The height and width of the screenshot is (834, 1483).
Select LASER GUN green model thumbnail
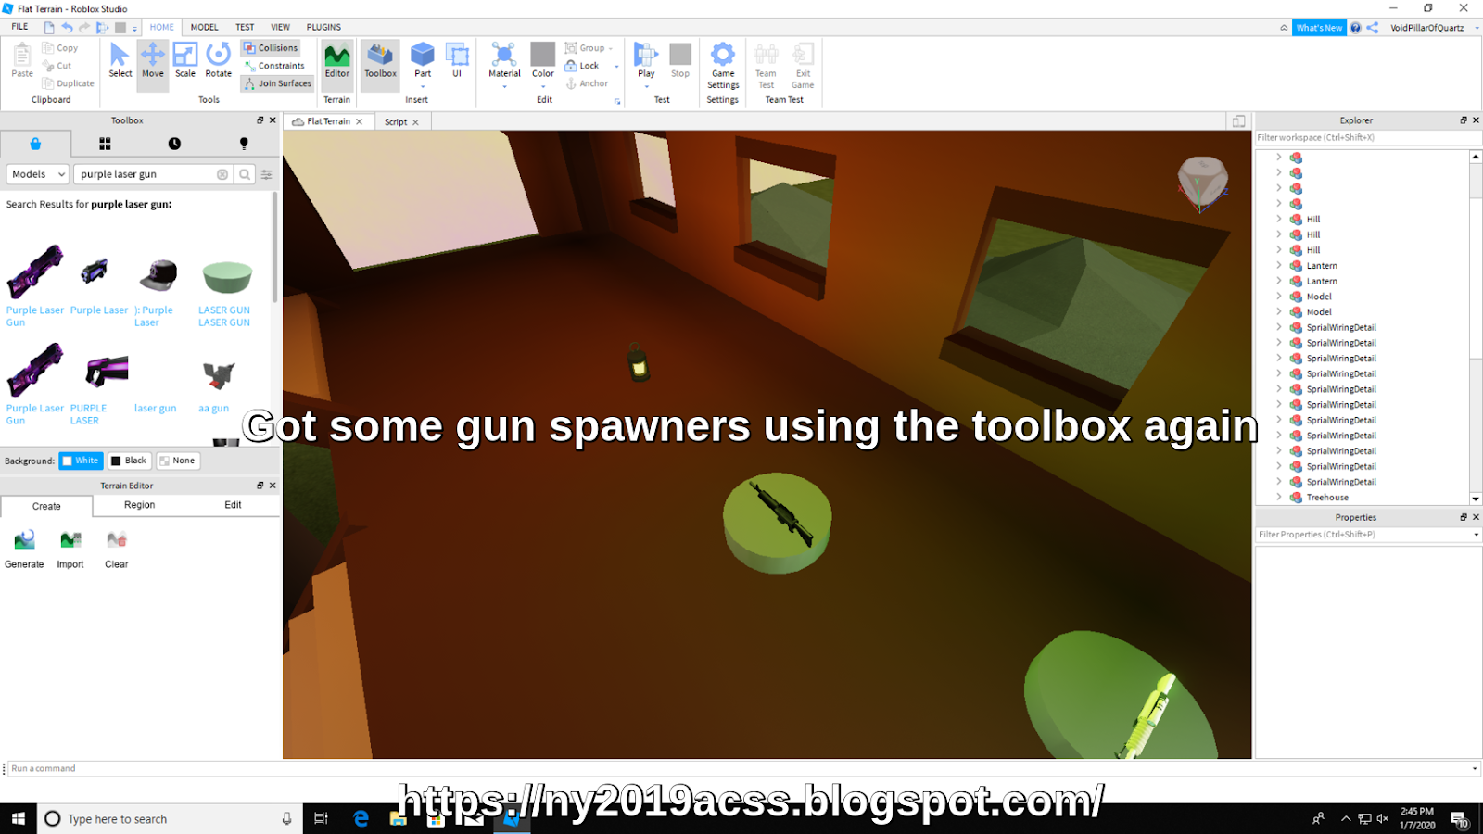click(227, 275)
